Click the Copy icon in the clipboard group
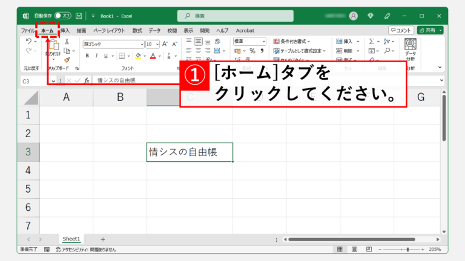465x261 pixels. [67, 51]
